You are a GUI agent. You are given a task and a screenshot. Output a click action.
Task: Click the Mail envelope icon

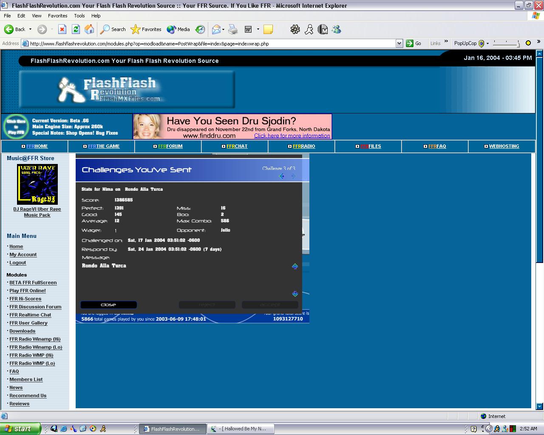click(x=216, y=29)
